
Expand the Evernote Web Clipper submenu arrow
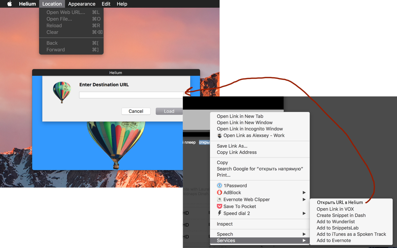click(x=304, y=199)
